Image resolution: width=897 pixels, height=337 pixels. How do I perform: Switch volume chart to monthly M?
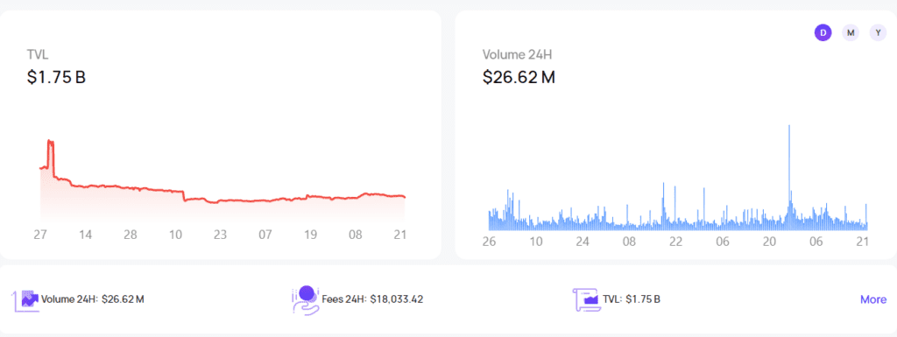point(851,32)
